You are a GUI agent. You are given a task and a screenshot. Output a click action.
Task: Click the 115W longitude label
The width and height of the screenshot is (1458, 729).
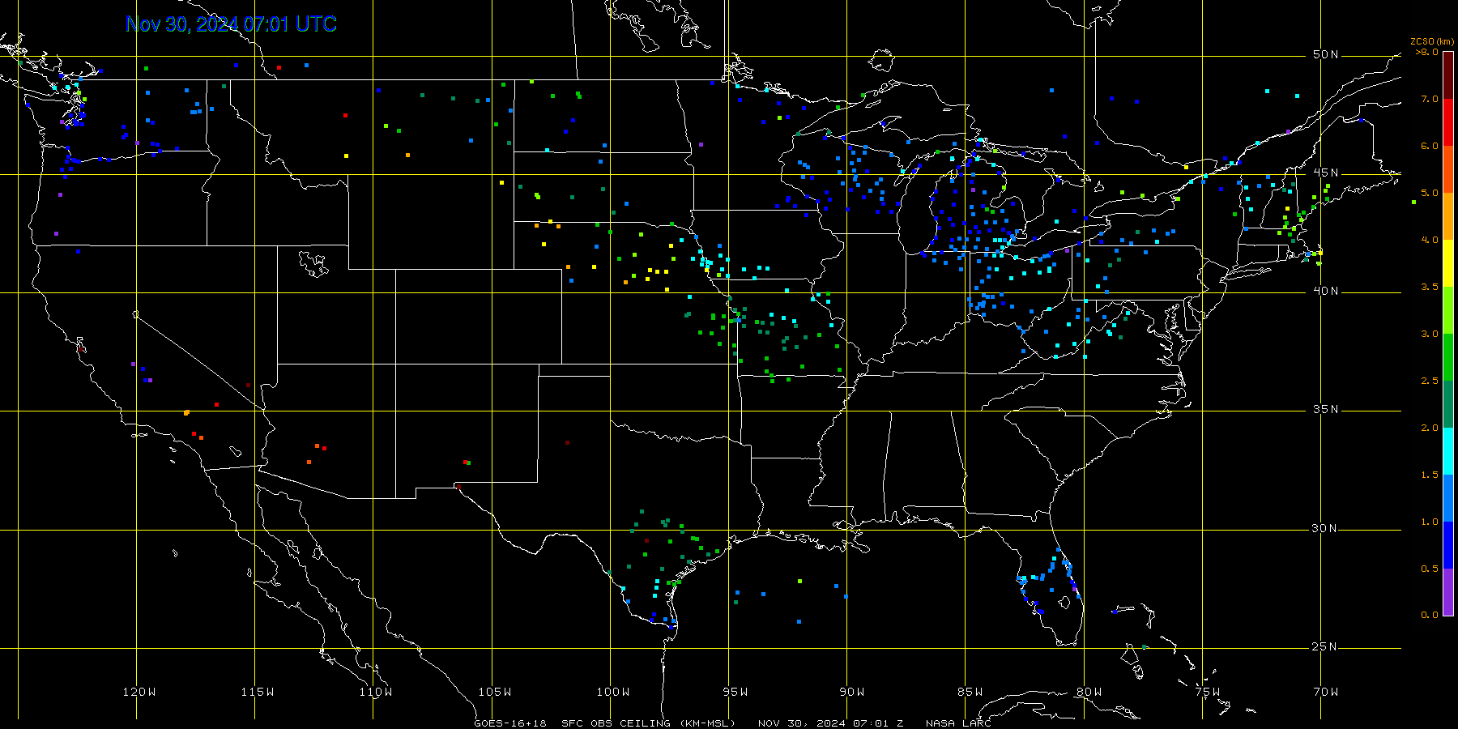click(258, 692)
